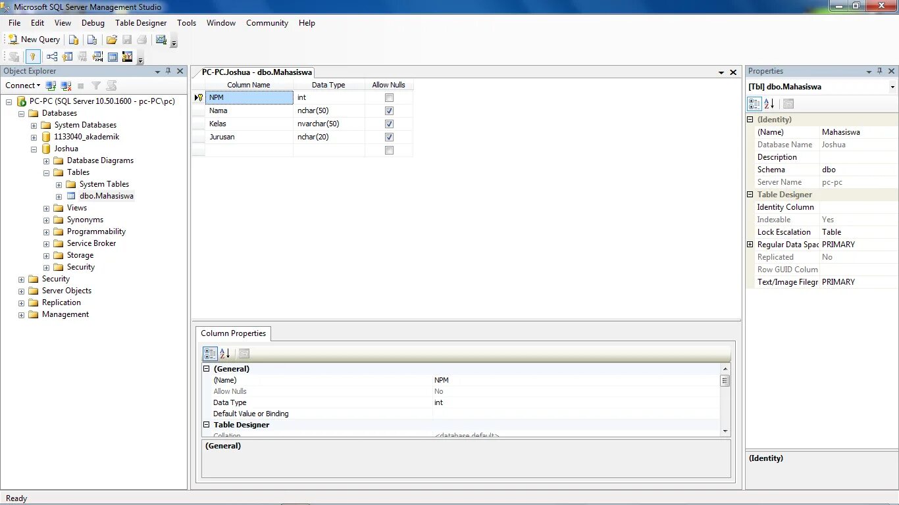Open the Community menu

(x=267, y=23)
